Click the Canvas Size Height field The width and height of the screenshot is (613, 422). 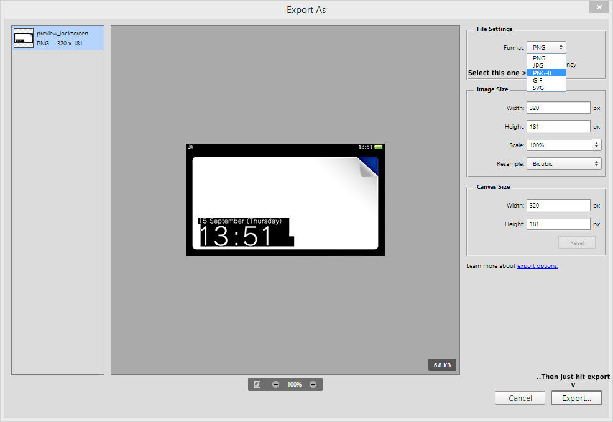coord(558,224)
